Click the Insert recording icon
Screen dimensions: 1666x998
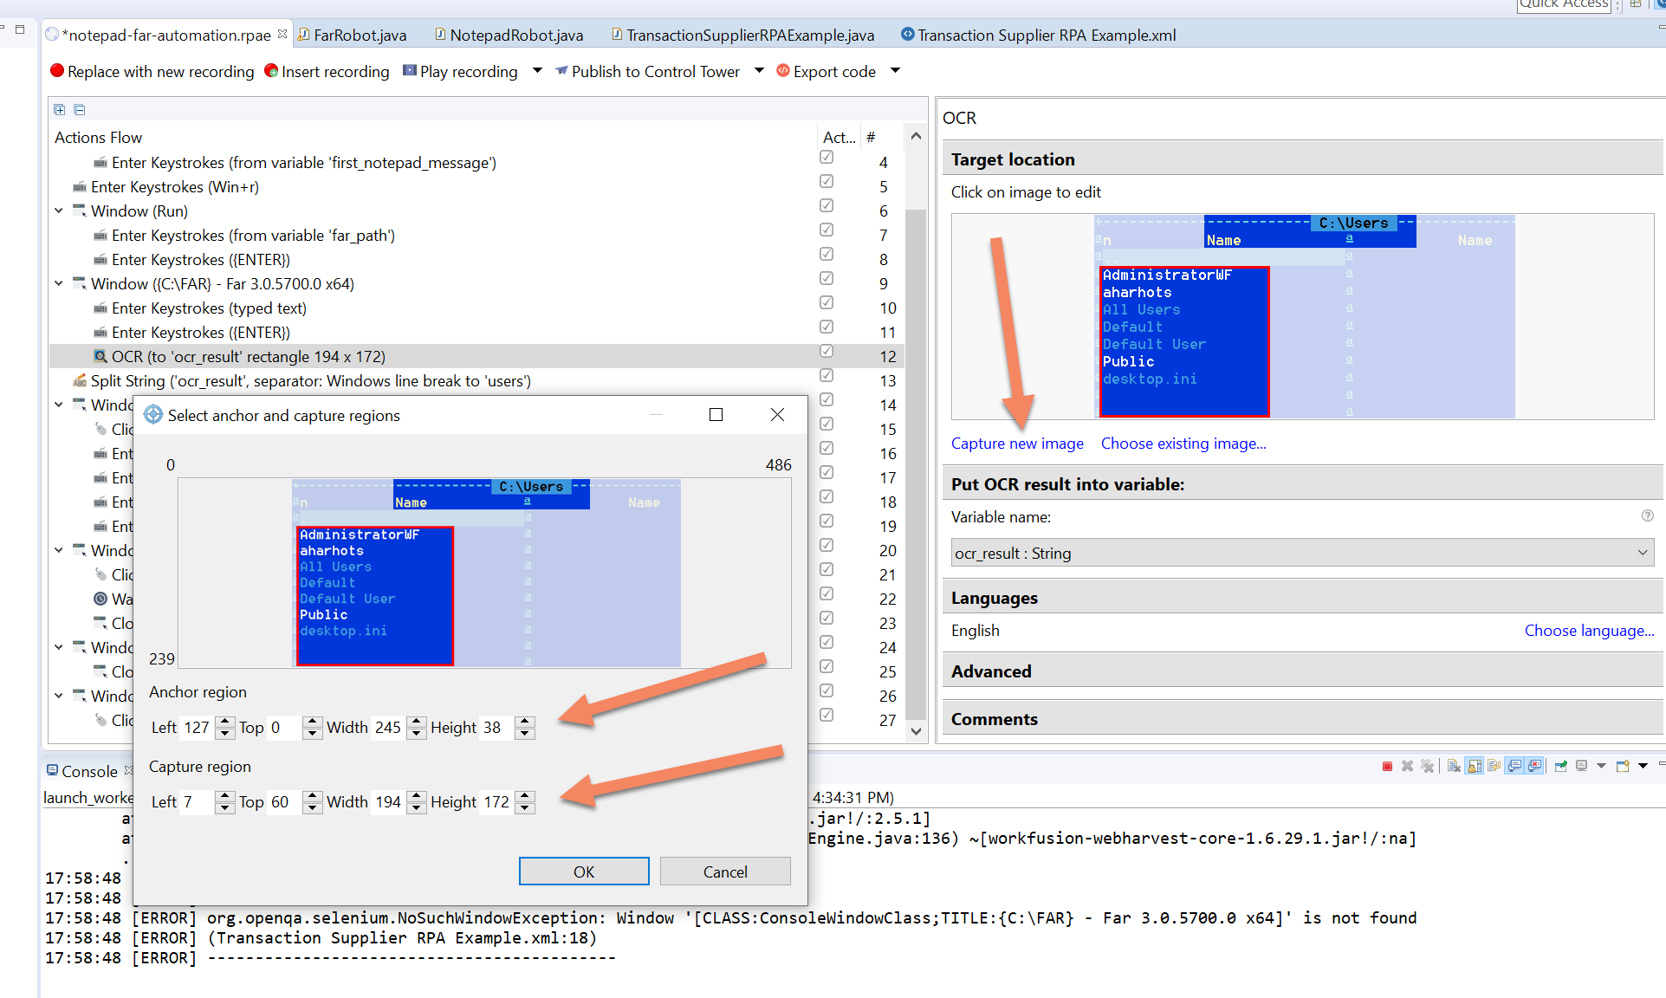[x=271, y=71]
